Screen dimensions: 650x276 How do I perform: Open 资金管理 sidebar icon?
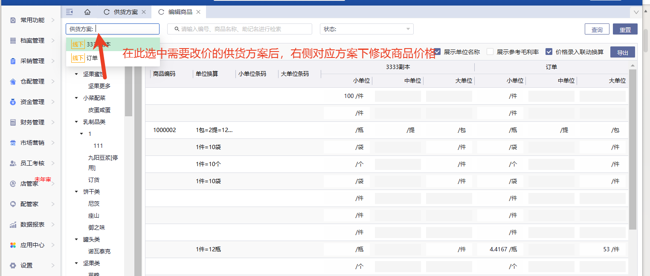[13, 102]
